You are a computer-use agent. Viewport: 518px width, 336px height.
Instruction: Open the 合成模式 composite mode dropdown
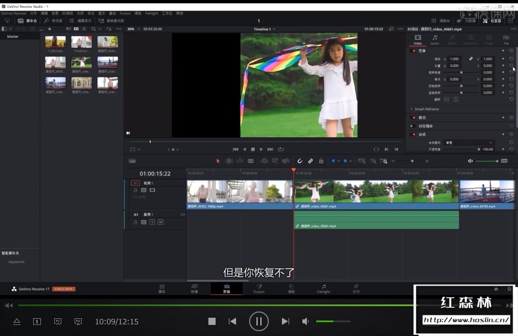(x=469, y=142)
